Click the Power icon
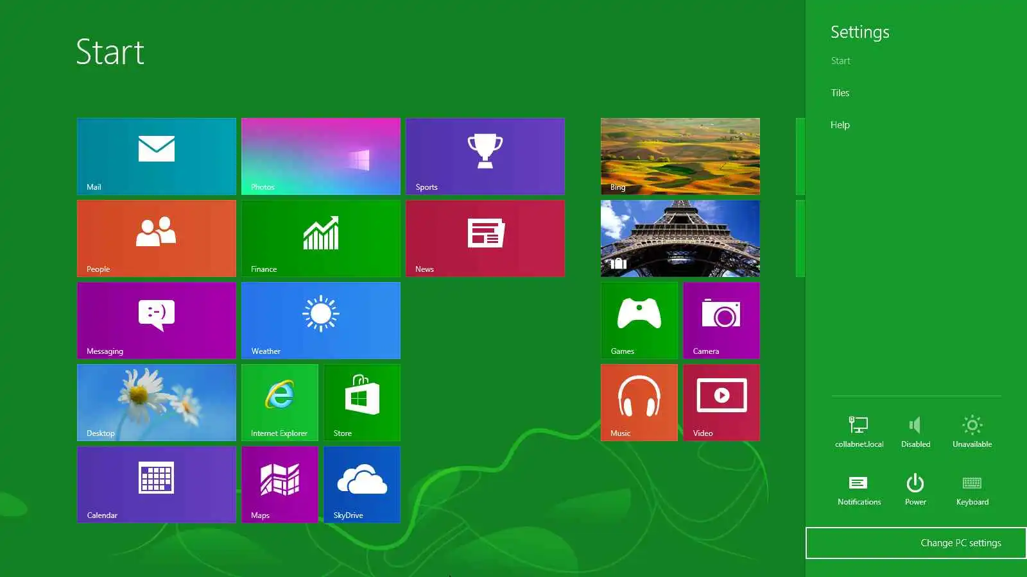This screenshot has width=1027, height=577. coord(915,490)
